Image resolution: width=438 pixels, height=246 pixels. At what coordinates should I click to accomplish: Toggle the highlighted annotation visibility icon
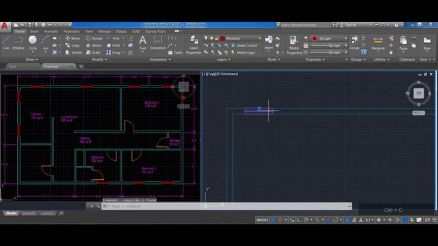click(x=347, y=220)
